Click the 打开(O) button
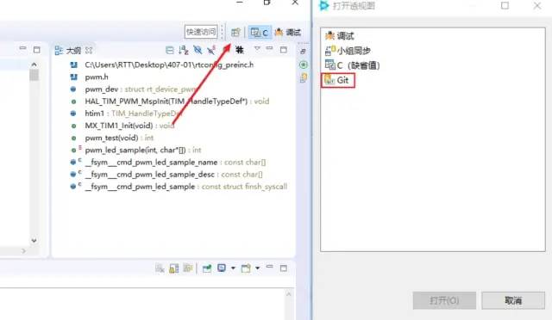The width and height of the screenshot is (552, 320). click(x=444, y=300)
